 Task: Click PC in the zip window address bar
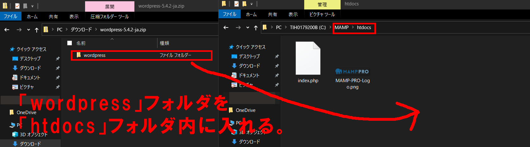pyautogui.click(x=59, y=30)
